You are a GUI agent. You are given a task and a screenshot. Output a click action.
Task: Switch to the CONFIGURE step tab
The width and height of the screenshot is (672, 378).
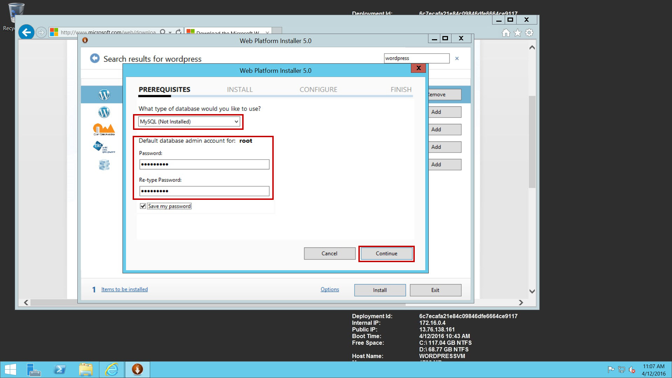tap(318, 90)
